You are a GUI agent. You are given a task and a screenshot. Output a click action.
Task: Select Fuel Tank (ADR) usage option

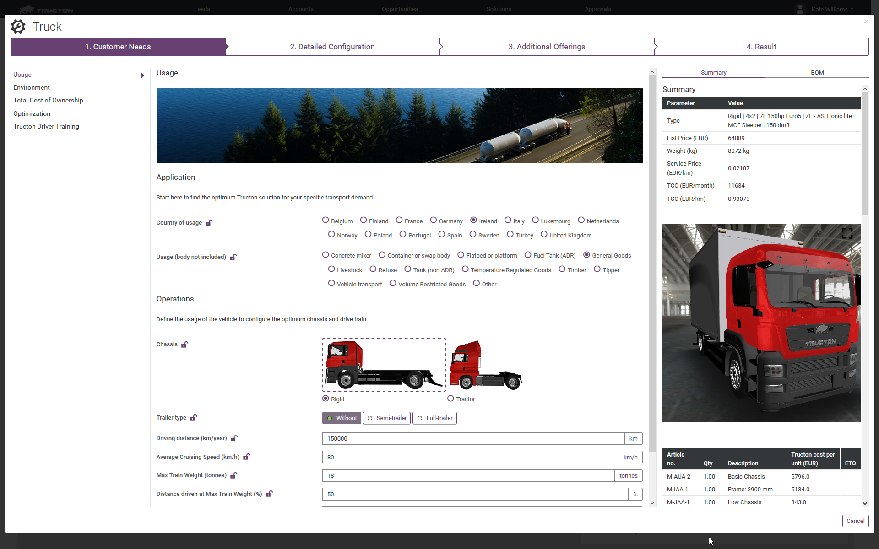528,255
